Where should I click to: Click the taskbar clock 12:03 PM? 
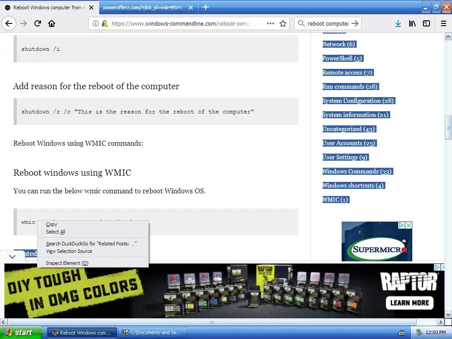[x=436, y=333]
